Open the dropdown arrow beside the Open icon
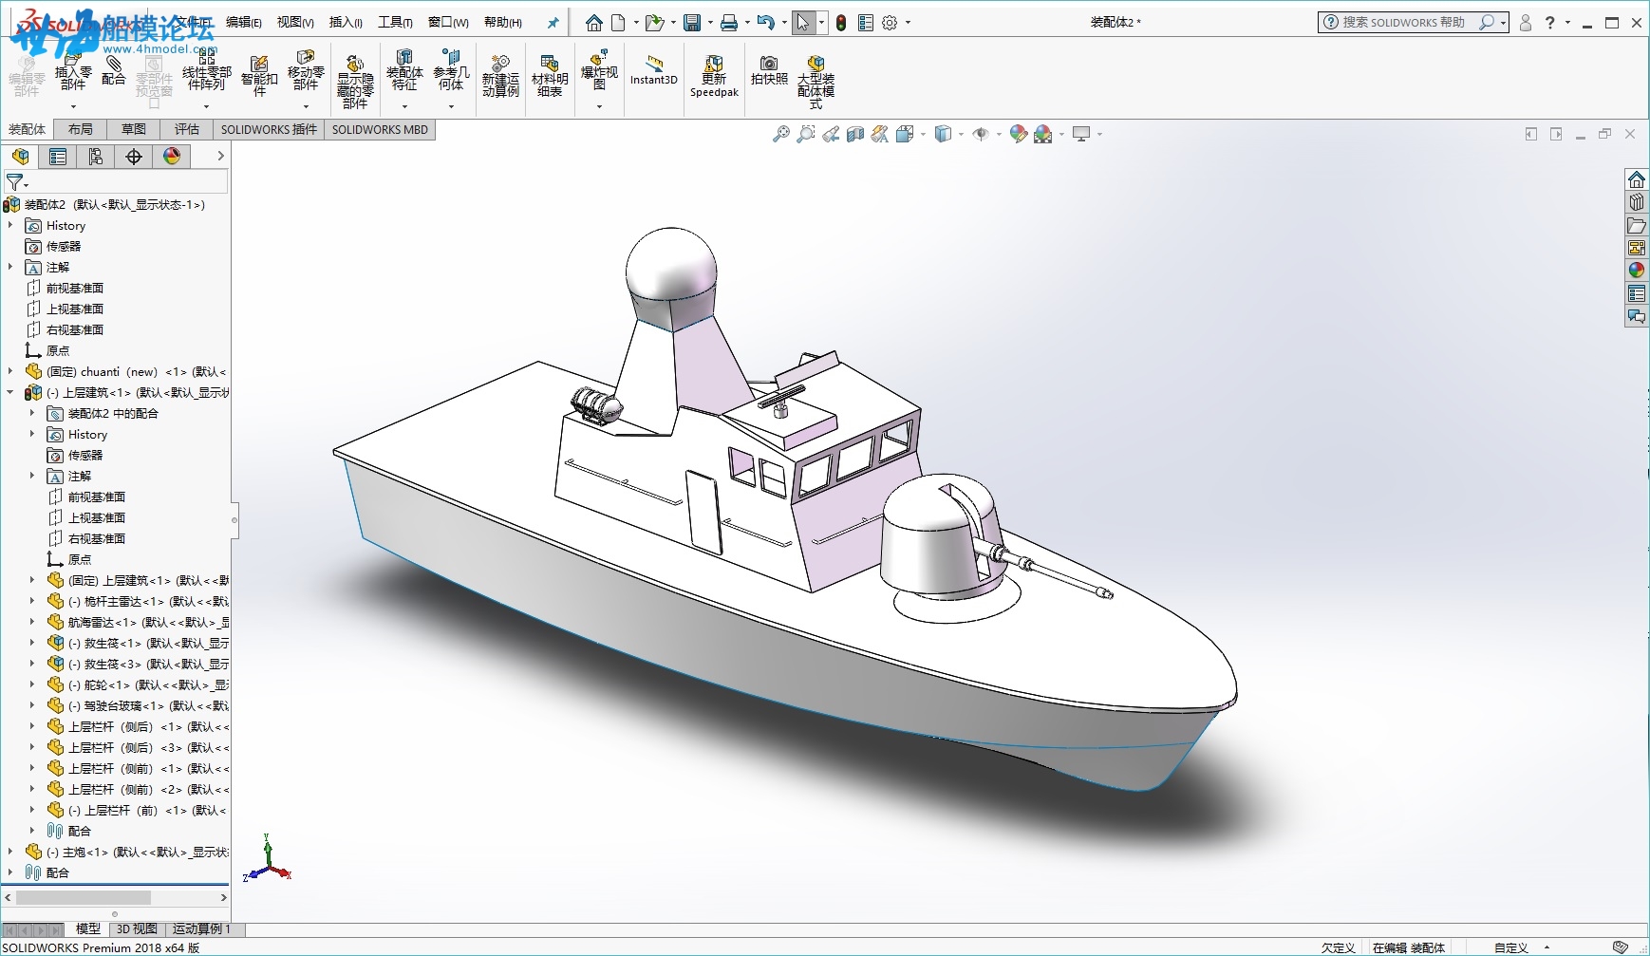 673,23
